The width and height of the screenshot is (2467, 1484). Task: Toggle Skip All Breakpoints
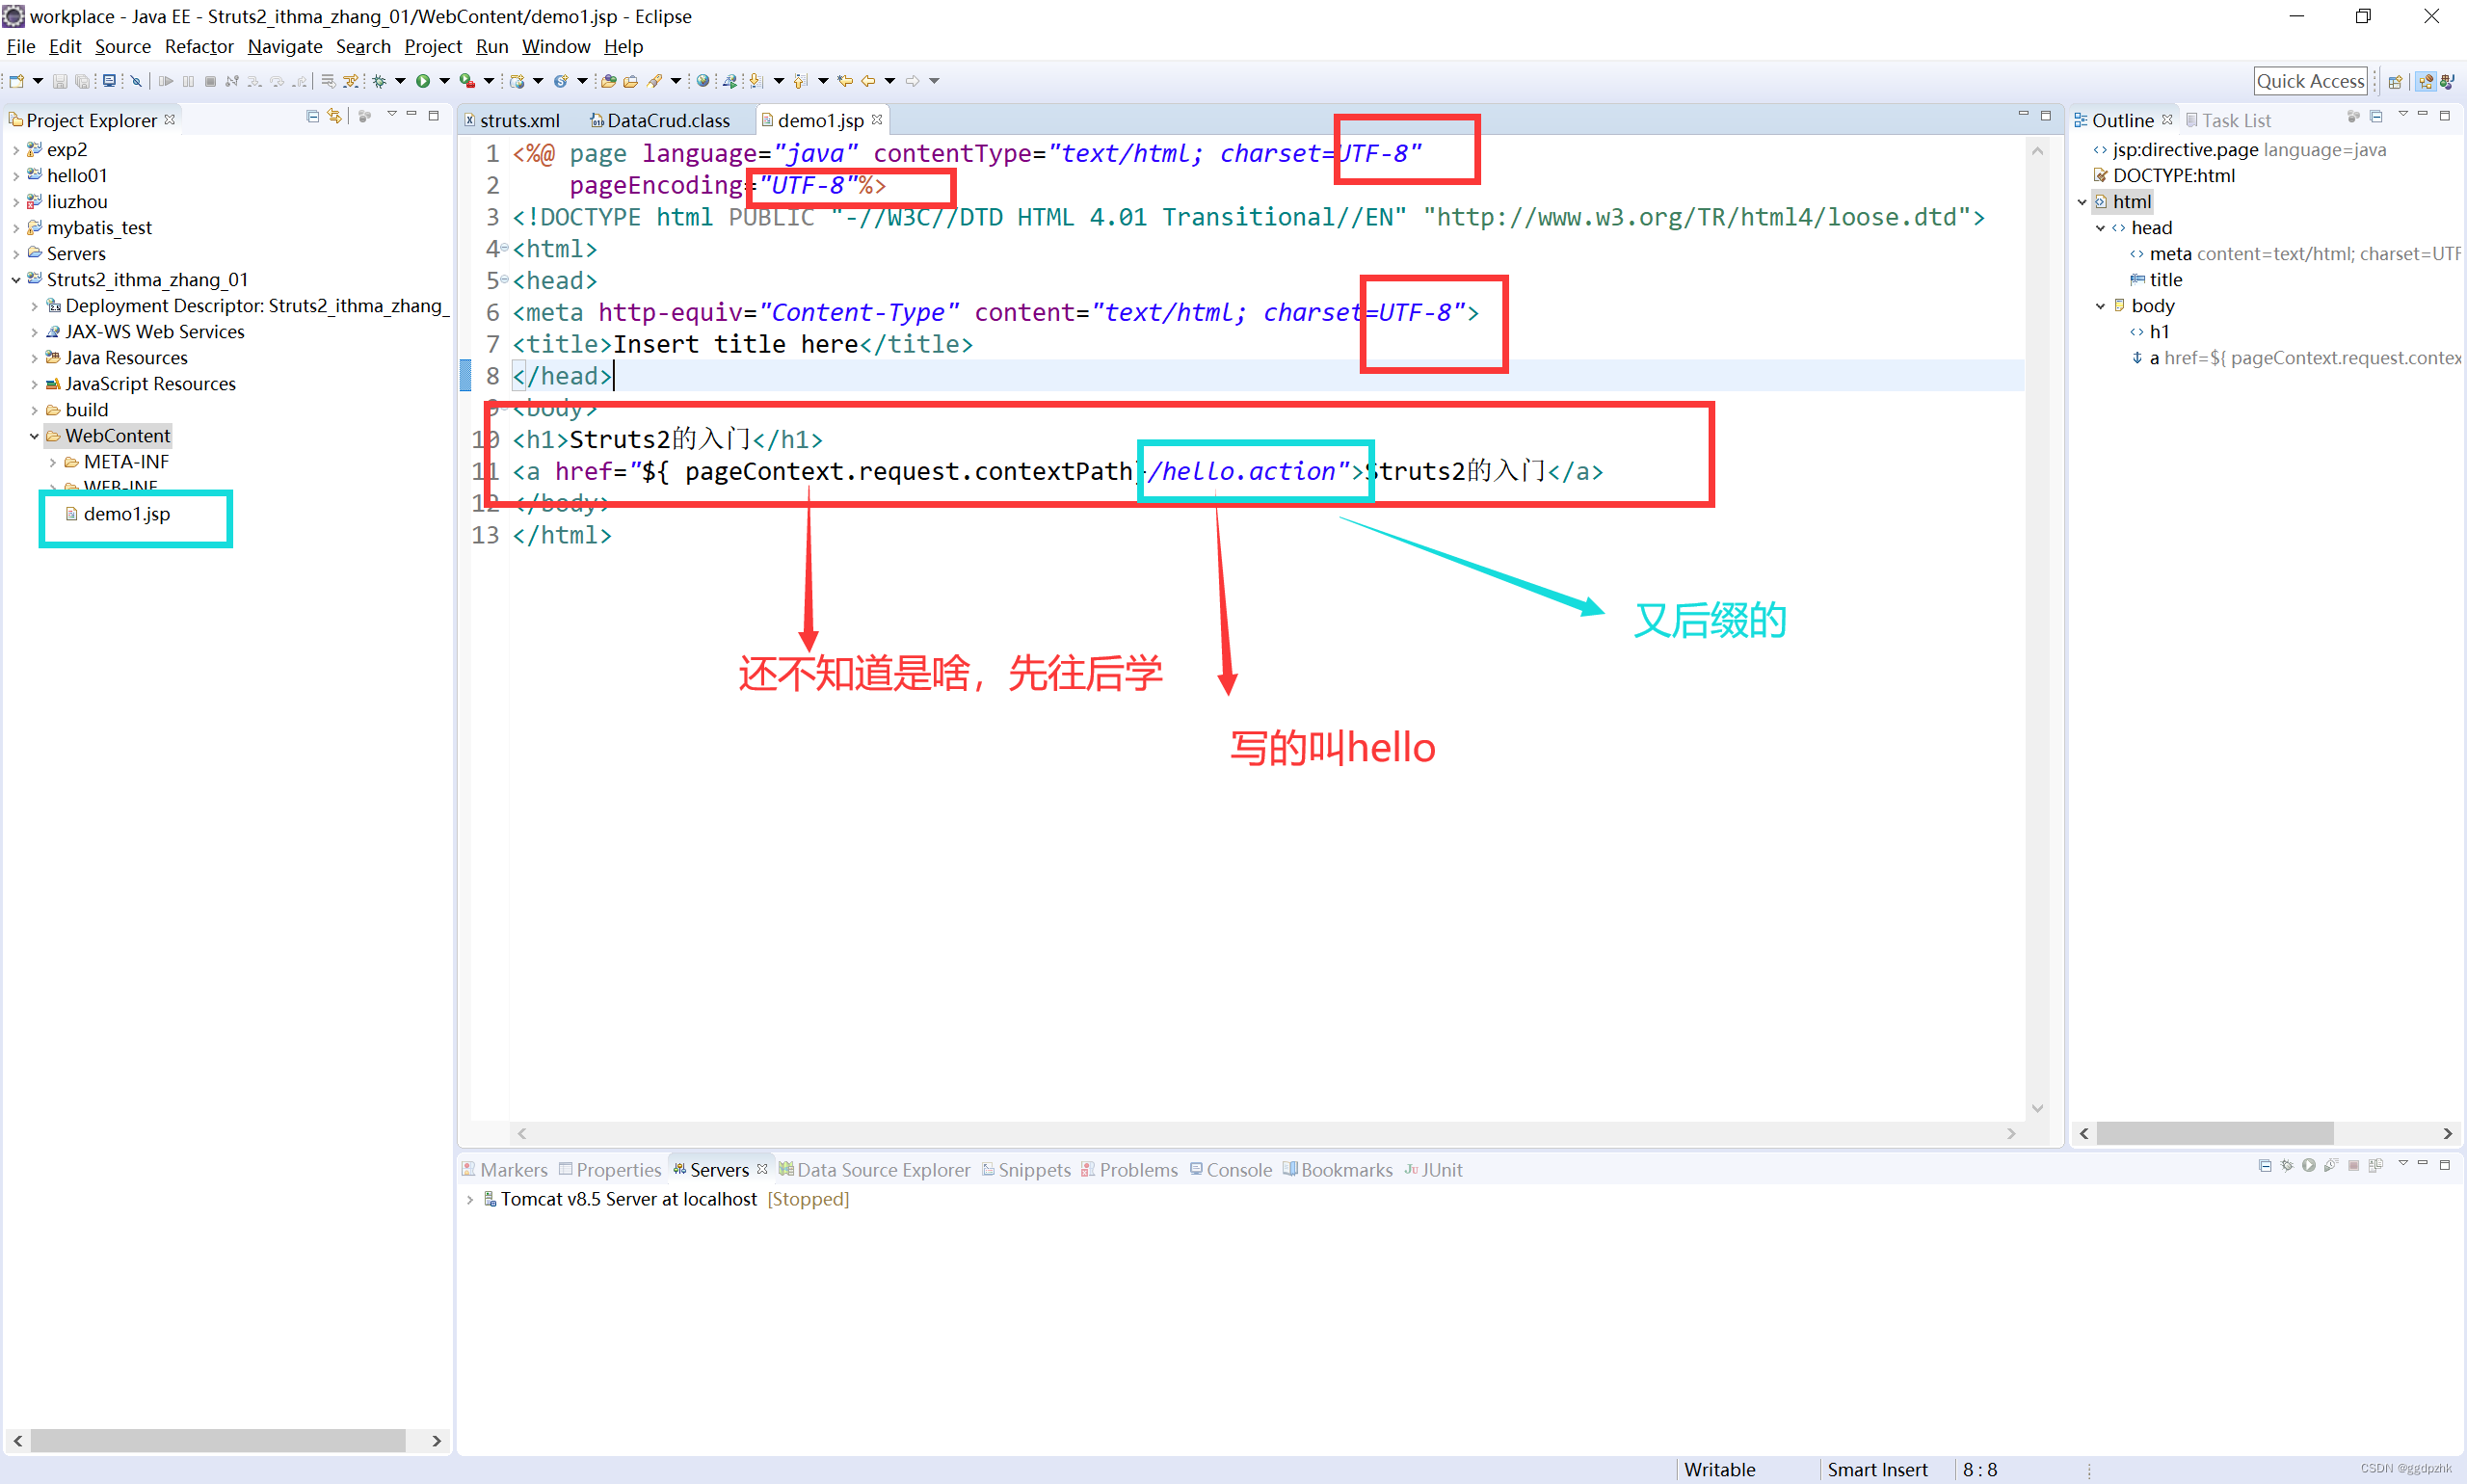click(x=136, y=81)
